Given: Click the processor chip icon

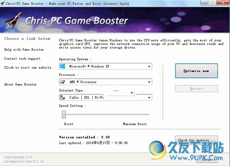Looking at the screenshot, I should [x=63, y=82].
